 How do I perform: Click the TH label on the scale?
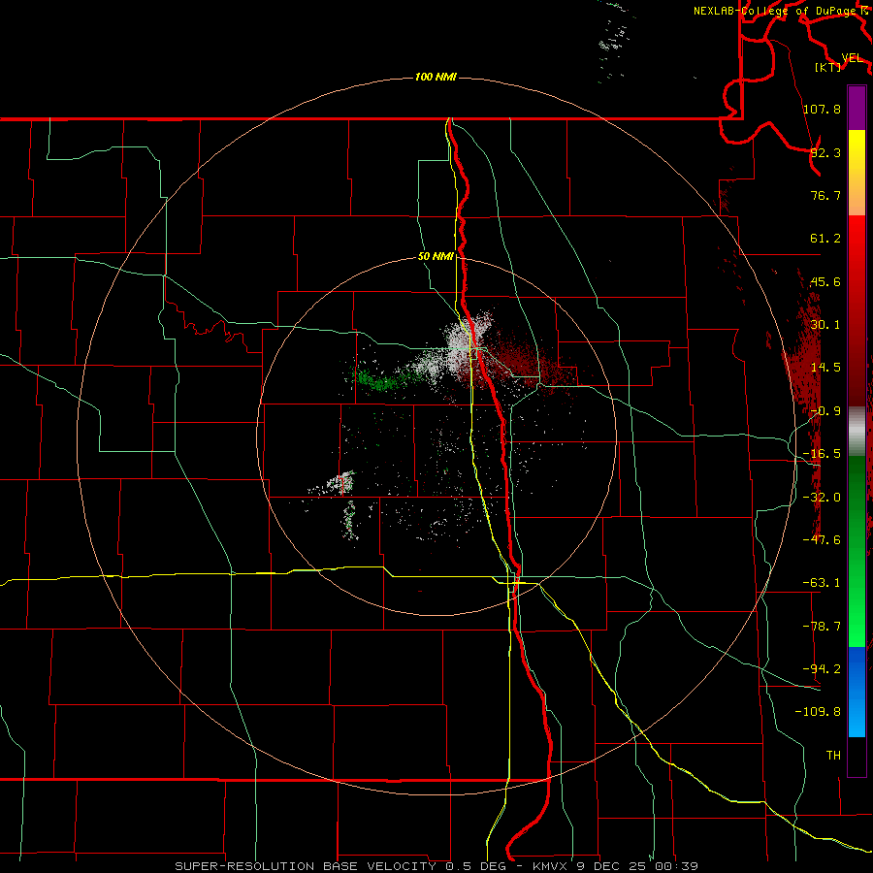pos(833,756)
